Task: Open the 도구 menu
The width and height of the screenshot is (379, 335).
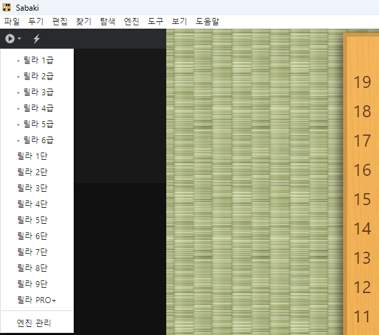Action: [x=156, y=21]
